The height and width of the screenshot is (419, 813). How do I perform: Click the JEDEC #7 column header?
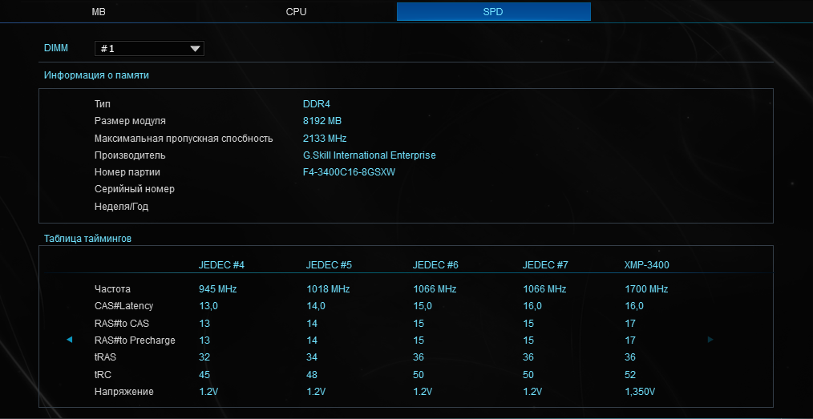[x=545, y=265]
